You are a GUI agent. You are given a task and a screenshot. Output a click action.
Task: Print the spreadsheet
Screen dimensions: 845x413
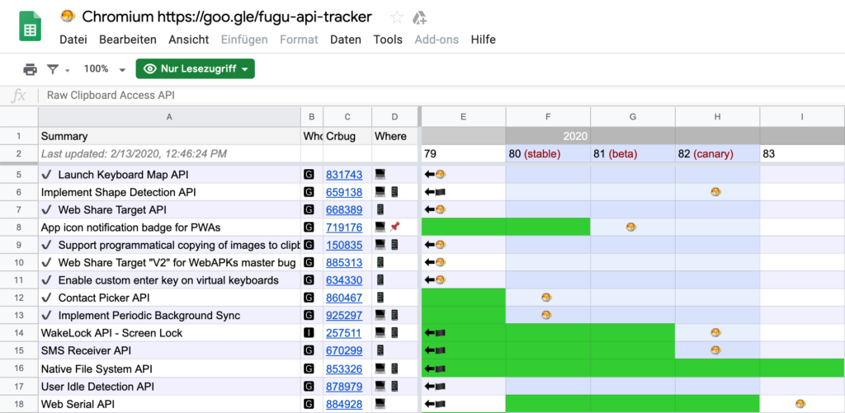31,69
